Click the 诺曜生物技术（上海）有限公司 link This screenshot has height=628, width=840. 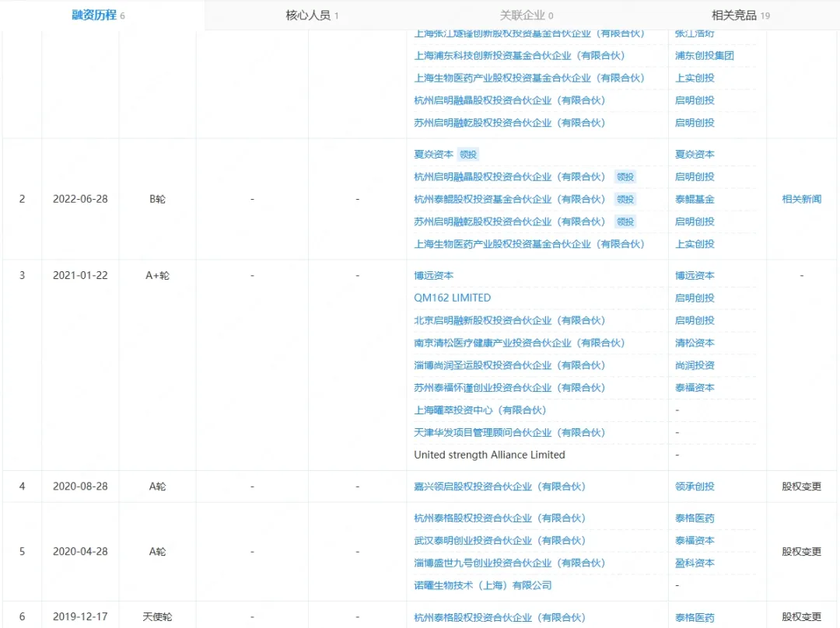482,585
